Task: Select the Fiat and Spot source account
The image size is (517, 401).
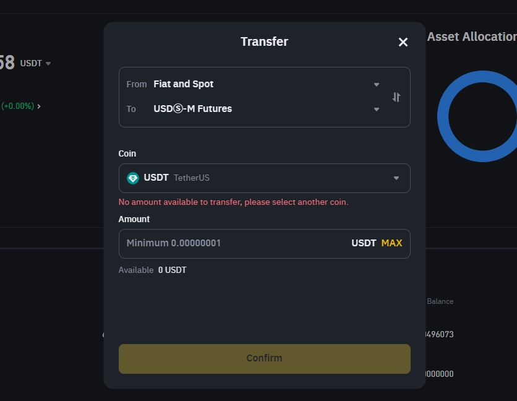Action: [x=183, y=84]
